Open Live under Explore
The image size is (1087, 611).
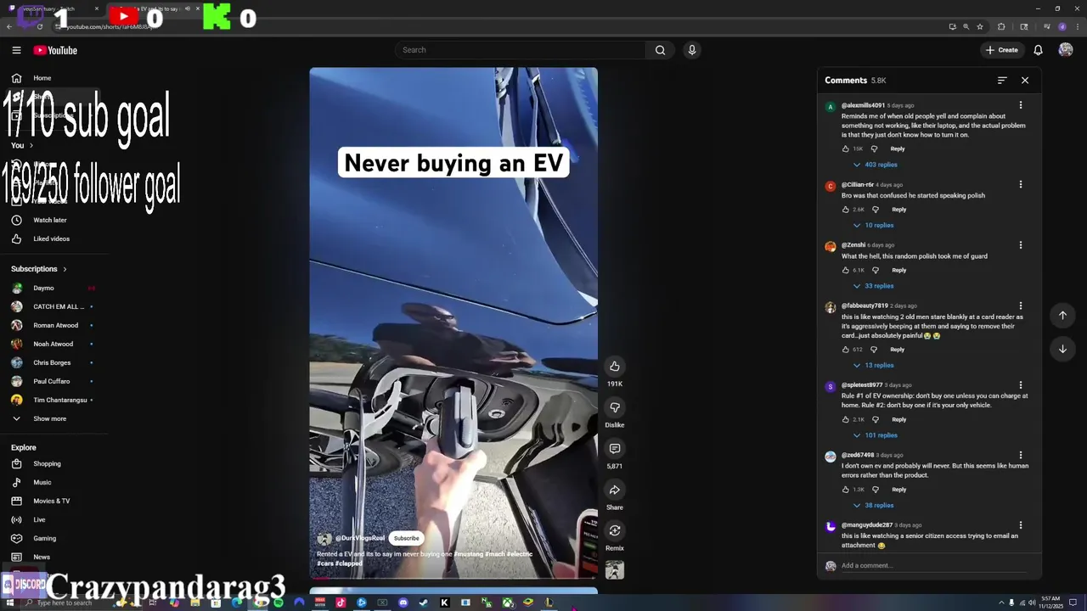point(39,519)
